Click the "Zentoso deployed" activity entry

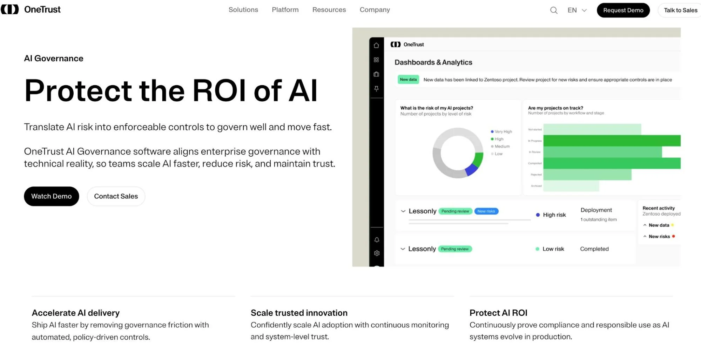pos(661,214)
